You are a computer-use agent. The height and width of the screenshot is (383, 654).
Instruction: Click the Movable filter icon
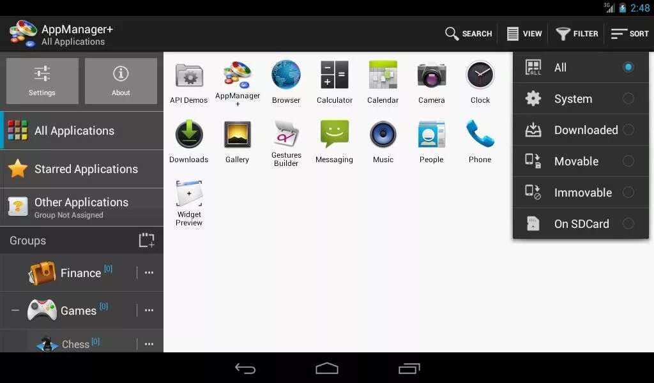click(x=533, y=161)
